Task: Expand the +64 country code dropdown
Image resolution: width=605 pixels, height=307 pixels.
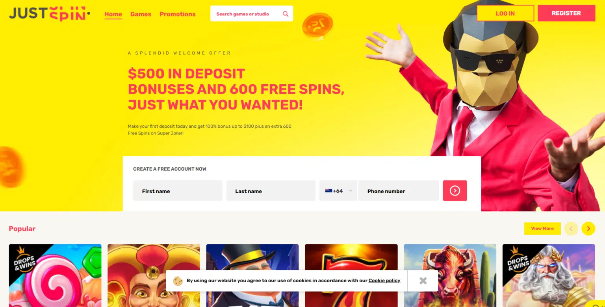Action: pos(338,191)
